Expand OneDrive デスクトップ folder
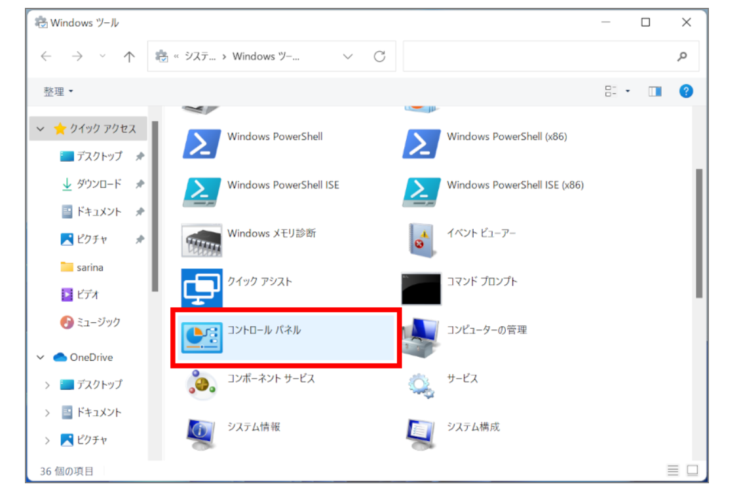The image size is (743, 499). [47, 385]
